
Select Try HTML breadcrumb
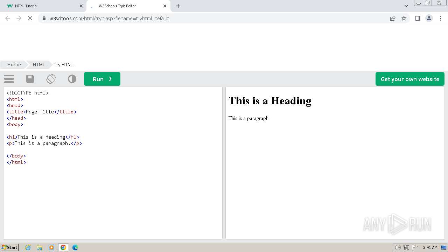point(64,64)
